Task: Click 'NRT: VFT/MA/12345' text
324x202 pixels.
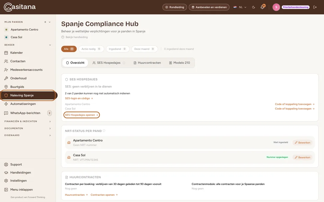Action: coord(85,160)
